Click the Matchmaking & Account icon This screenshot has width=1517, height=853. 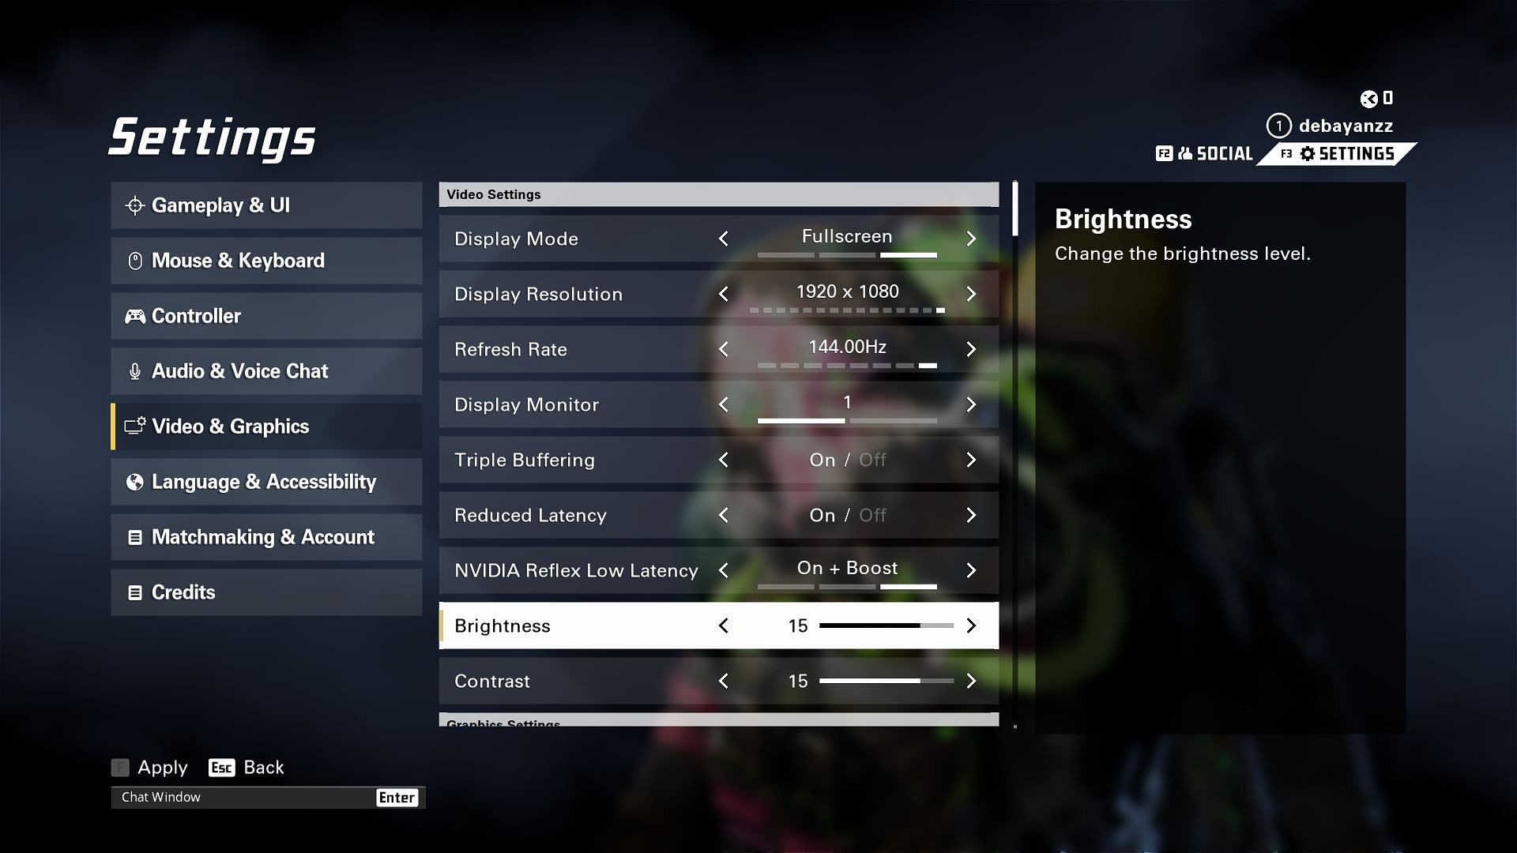click(x=134, y=536)
